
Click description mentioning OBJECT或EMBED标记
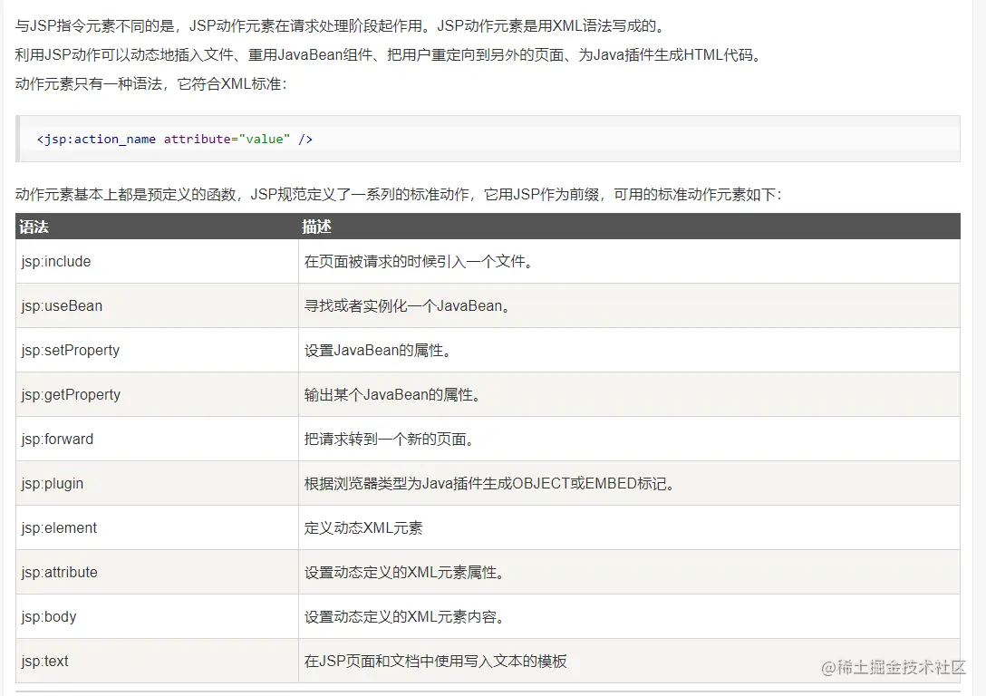pos(489,484)
